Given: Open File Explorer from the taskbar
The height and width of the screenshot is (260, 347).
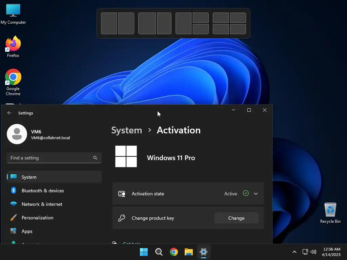Looking at the screenshot, I should tap(189, 252).
